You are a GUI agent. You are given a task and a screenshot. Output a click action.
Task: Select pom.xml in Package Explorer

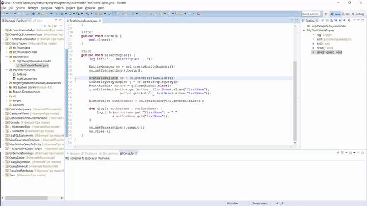pos(17,105)
